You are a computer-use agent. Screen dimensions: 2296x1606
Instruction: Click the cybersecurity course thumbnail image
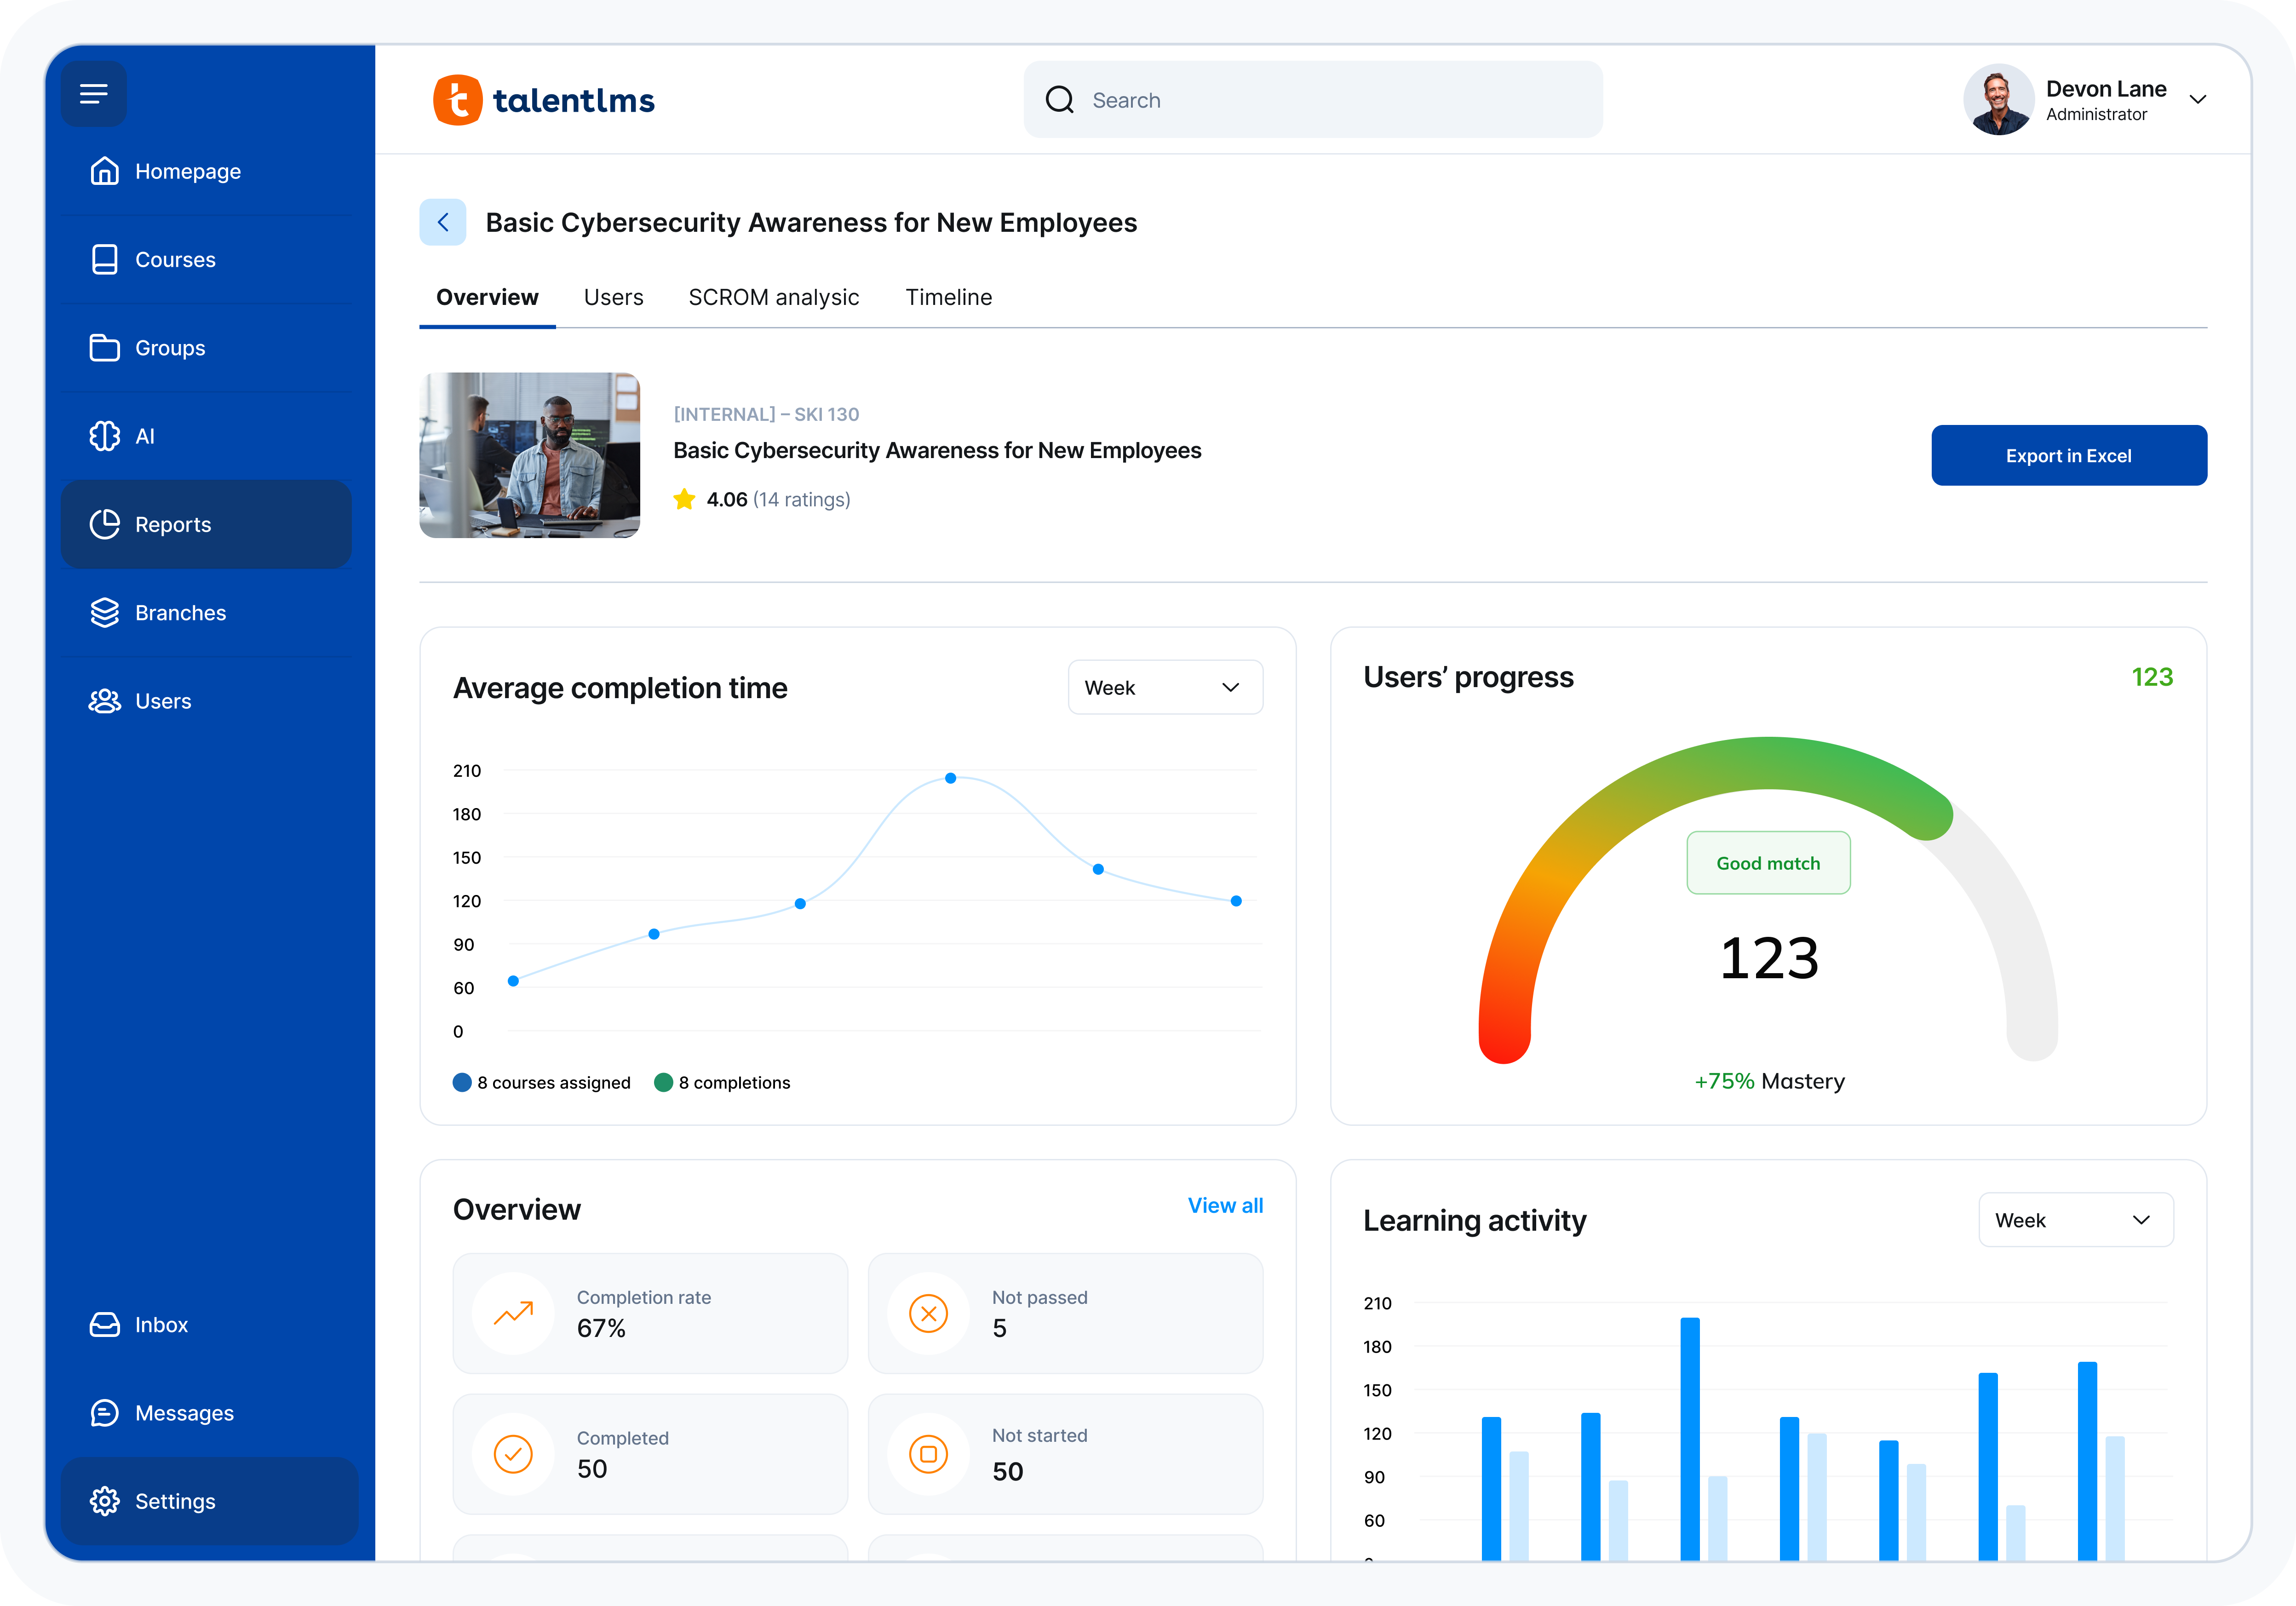(529, 455)
